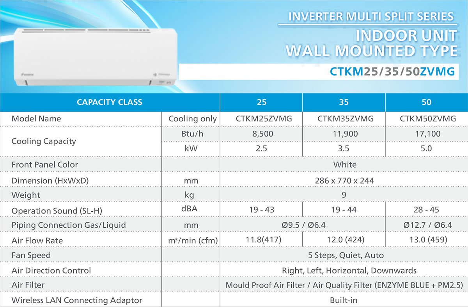Click the capacity class 25 column header
This screenshot has height=307, width=468.
(x=262, y=102)
